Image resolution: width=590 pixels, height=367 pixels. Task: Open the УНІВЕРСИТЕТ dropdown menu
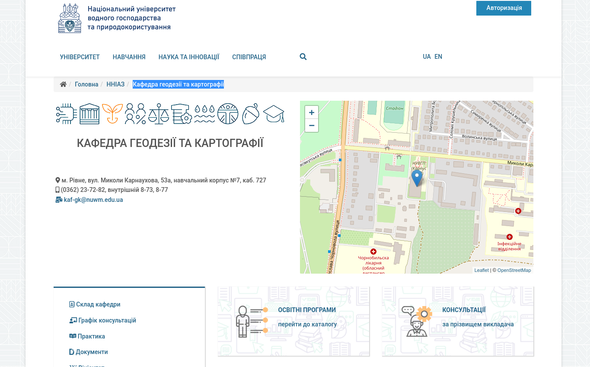[x=80, y=57]
